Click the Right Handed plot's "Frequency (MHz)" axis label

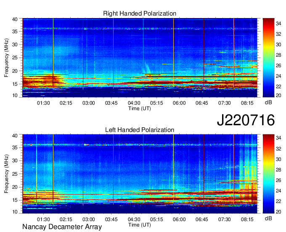6,58
